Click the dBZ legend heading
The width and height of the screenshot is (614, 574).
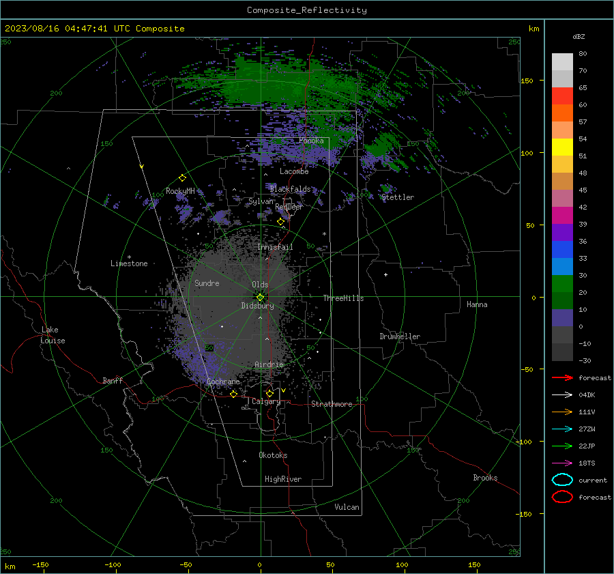click(x=579, y=36)
